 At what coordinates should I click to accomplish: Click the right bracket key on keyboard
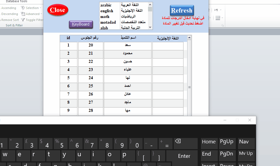click(x=158, y=156)
